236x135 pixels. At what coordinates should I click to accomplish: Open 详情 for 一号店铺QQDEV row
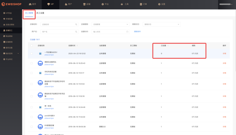point(224,53)
